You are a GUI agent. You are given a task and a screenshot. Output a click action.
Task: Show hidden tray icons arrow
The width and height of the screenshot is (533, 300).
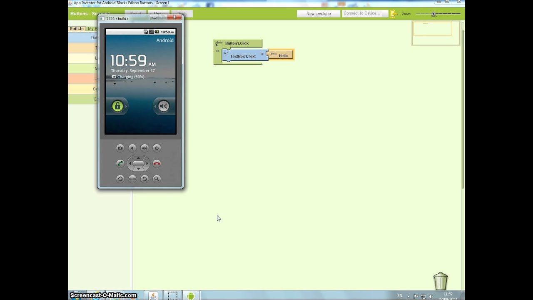click(x=409, y=296)
